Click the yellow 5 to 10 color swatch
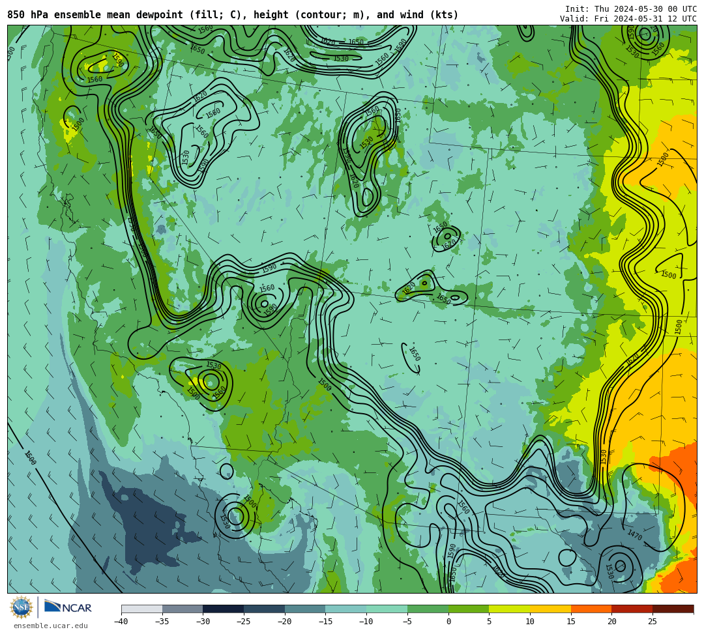The width and height of the screenshot is (704, 634). [510, 609]
